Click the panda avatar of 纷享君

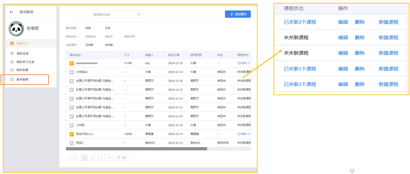pyautogui.click(x=16, y=29)
